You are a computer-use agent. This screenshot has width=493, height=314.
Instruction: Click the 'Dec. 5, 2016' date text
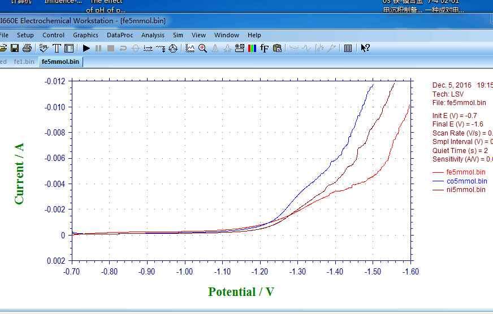coord(452,85)
